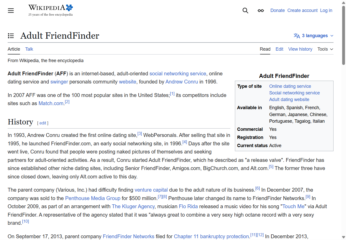Show the table of contents icon

tap(11, 36)
